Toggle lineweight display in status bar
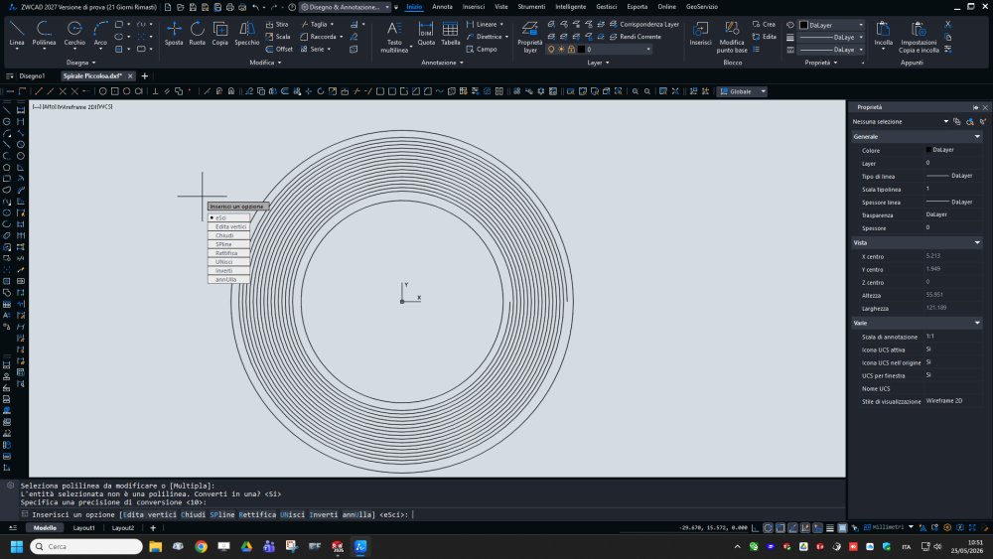 click(829, 527)
